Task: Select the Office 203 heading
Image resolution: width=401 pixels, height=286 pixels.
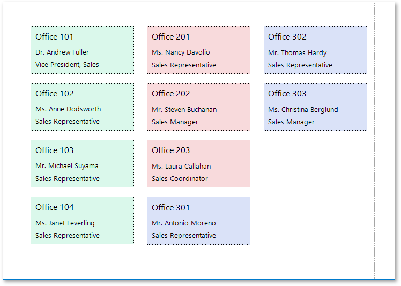Action: [170, 150]
